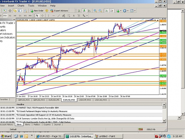This screenshot has width=185, height=139.
Task: Open untitled - Paint from taskbar
Action: [x=108, y=136]
